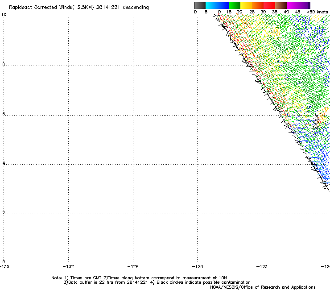Pick the brown 35-40 knots legend swatch
Screen dimensions: 330x290
click(x=281, y=5)
